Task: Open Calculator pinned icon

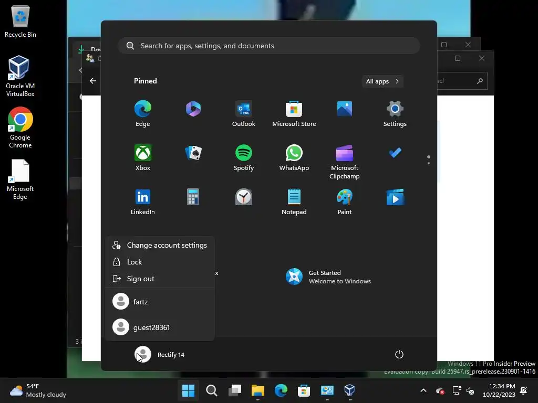Action: [193, 197]
